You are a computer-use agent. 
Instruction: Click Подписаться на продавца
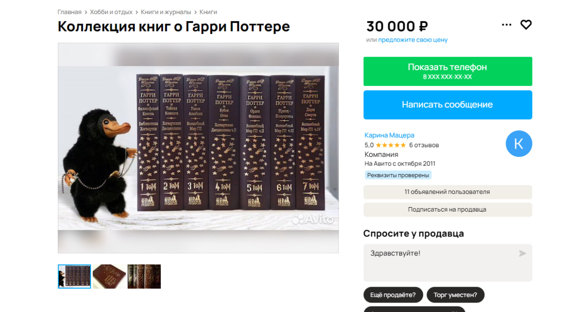pos(448,209)
